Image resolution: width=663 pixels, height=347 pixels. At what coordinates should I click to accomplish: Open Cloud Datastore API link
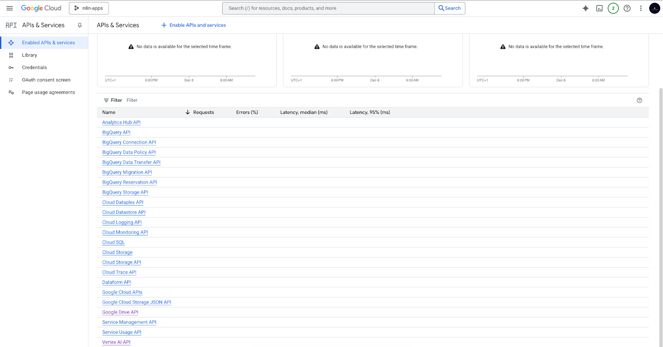[124, 212]
